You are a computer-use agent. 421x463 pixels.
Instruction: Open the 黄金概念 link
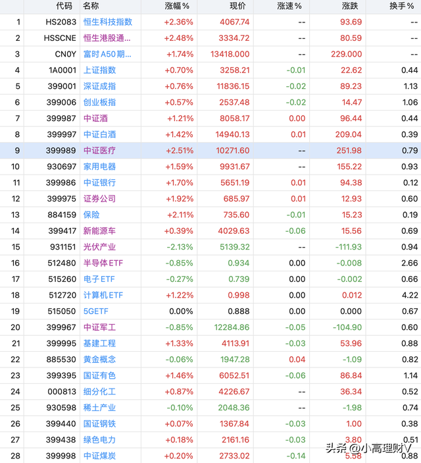99,360
